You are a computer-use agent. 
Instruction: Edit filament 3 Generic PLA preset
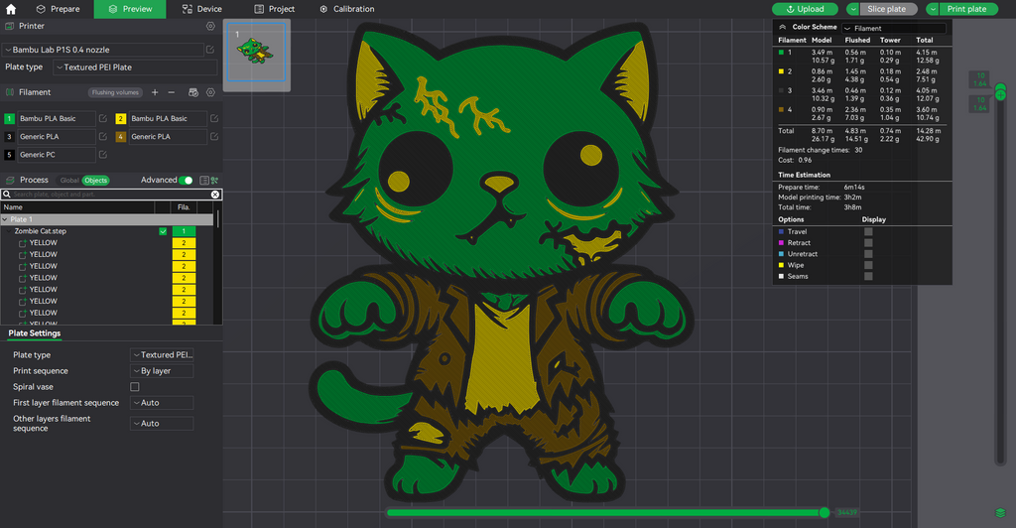(x=102, y=137)
